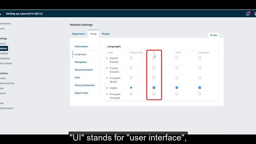Open Users & Roles in the sidebar
This screenshot has width=256, height=144.
tap(6, 63)
